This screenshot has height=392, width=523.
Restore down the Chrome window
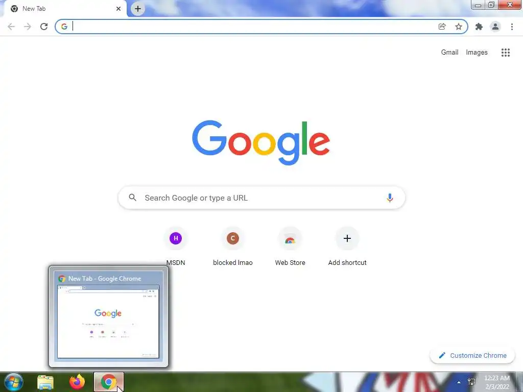pos(491,5)
